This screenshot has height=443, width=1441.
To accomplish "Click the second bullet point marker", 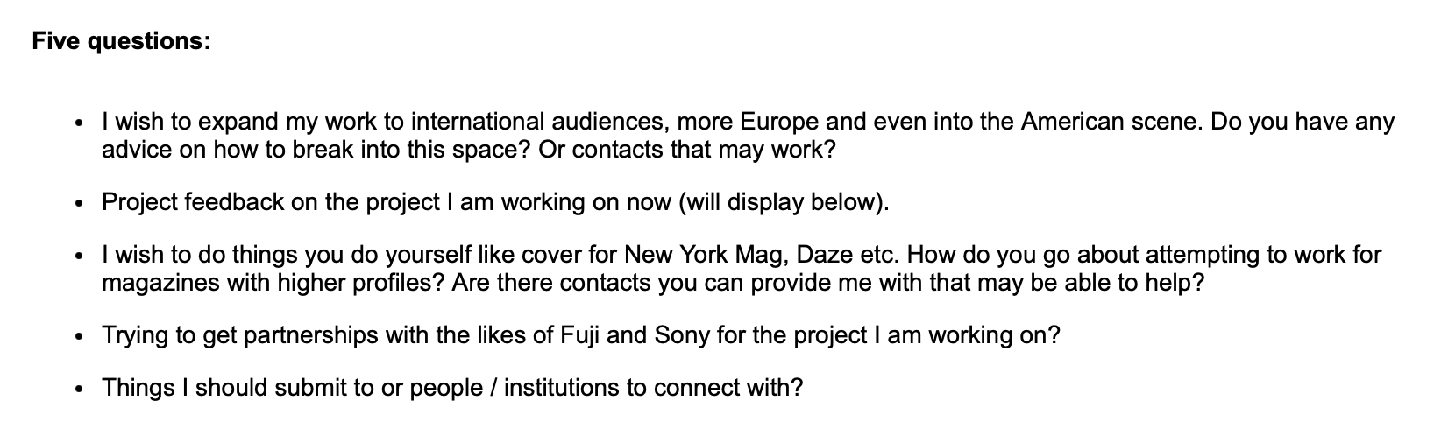I will [80, 204].
